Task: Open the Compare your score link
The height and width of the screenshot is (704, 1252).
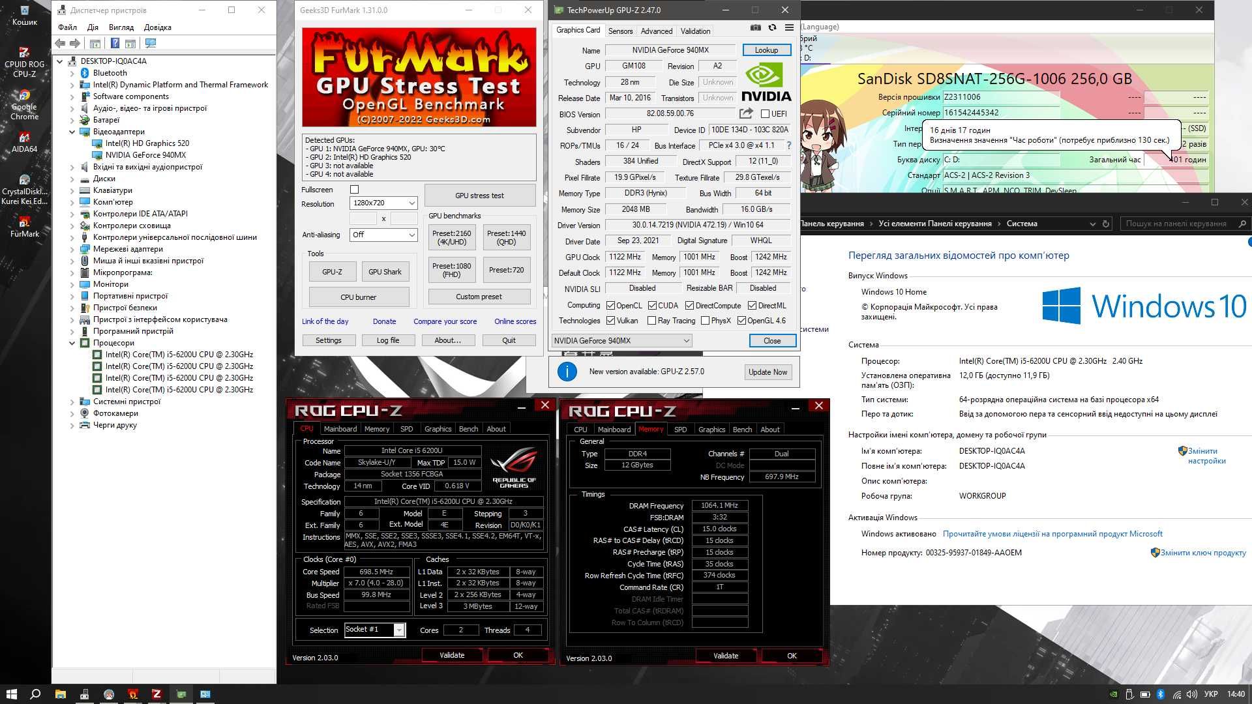Action: click(x=445, y=321)
